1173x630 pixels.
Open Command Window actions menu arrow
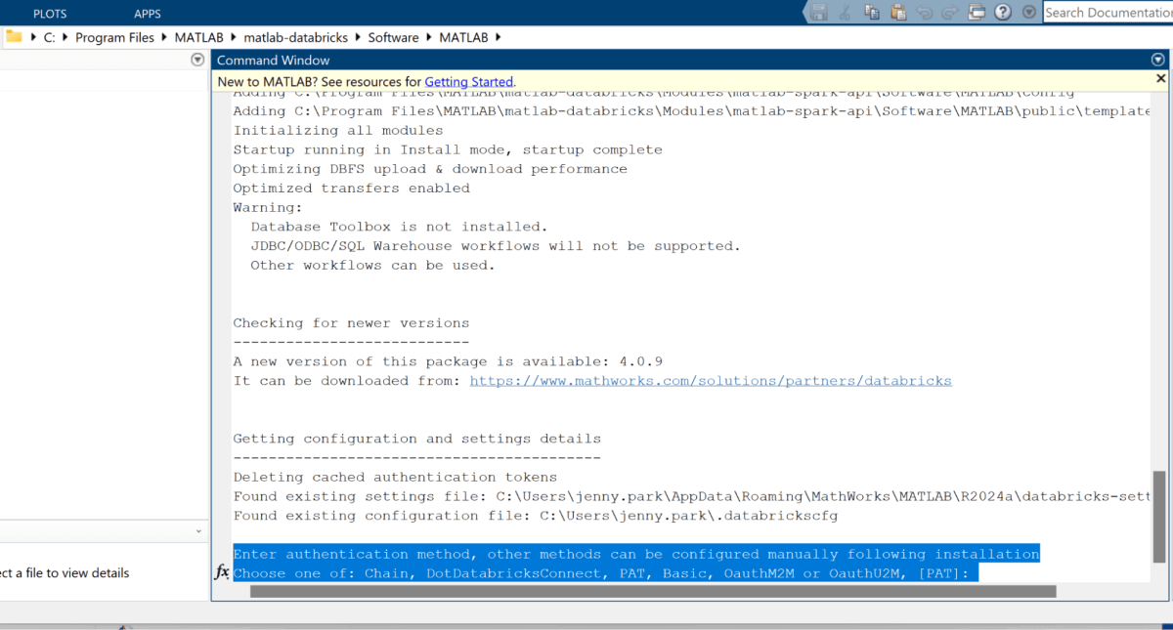click(x=1159, y=60)
